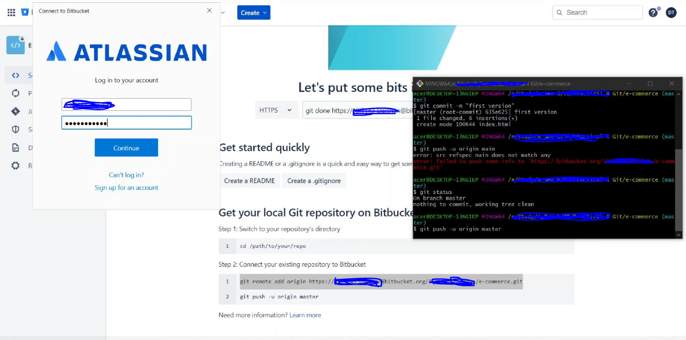Open the Can't log in? link
The image size is (686, 340).
[126, 175]
